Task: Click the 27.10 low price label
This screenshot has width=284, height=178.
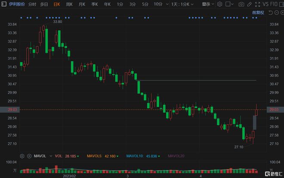Action: (x=238, y=147)
